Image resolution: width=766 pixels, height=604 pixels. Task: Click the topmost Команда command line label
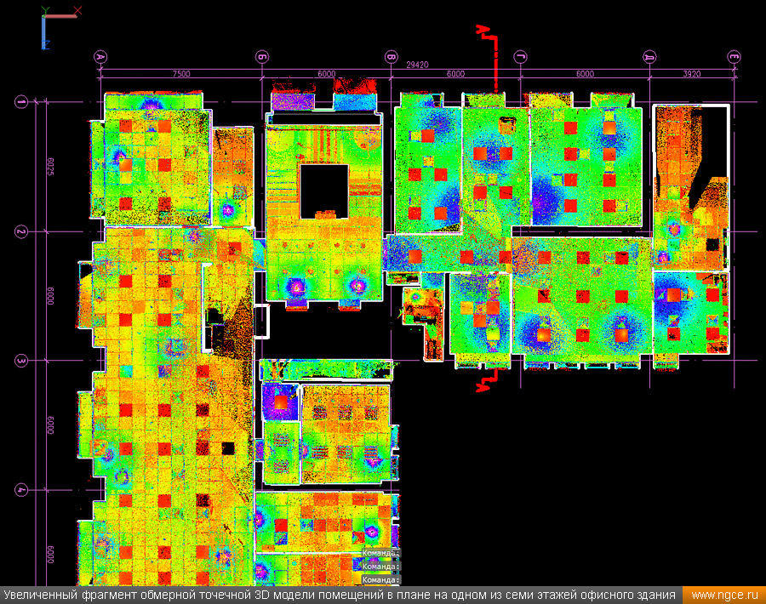pos(380,553)
